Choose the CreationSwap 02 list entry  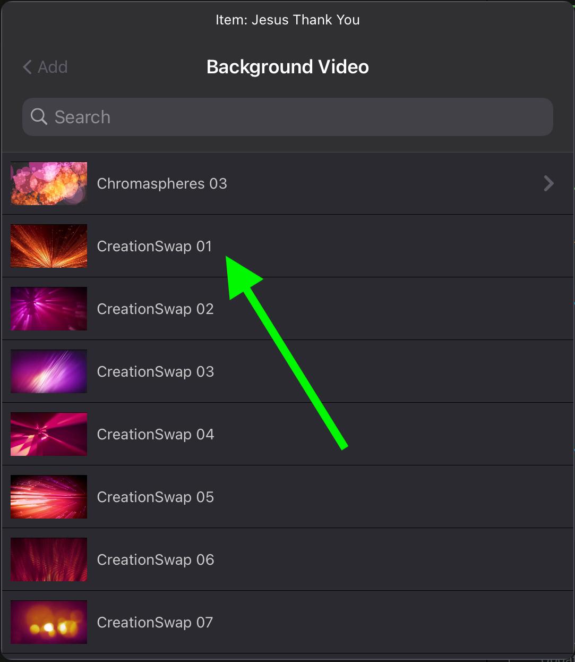pyautogui.click(x=288, y=309)
